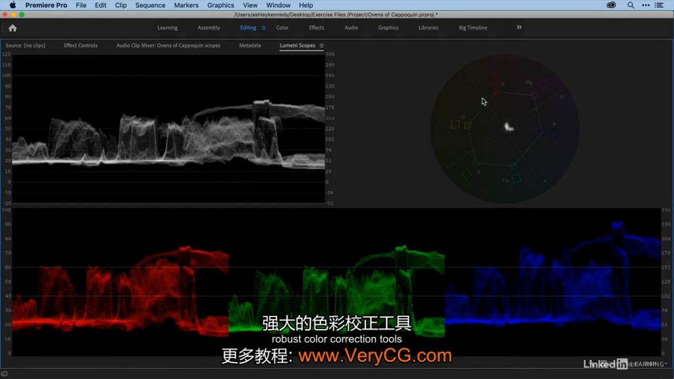Open Spotlight search icon
Screen dimensions: 674x379
(x=631, y=5)
